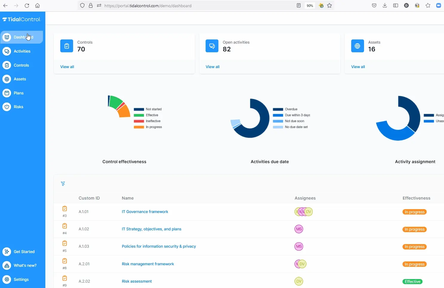Click the TidalControl logo
Viewport: 444px width, 288px height.
click(21, 19)
